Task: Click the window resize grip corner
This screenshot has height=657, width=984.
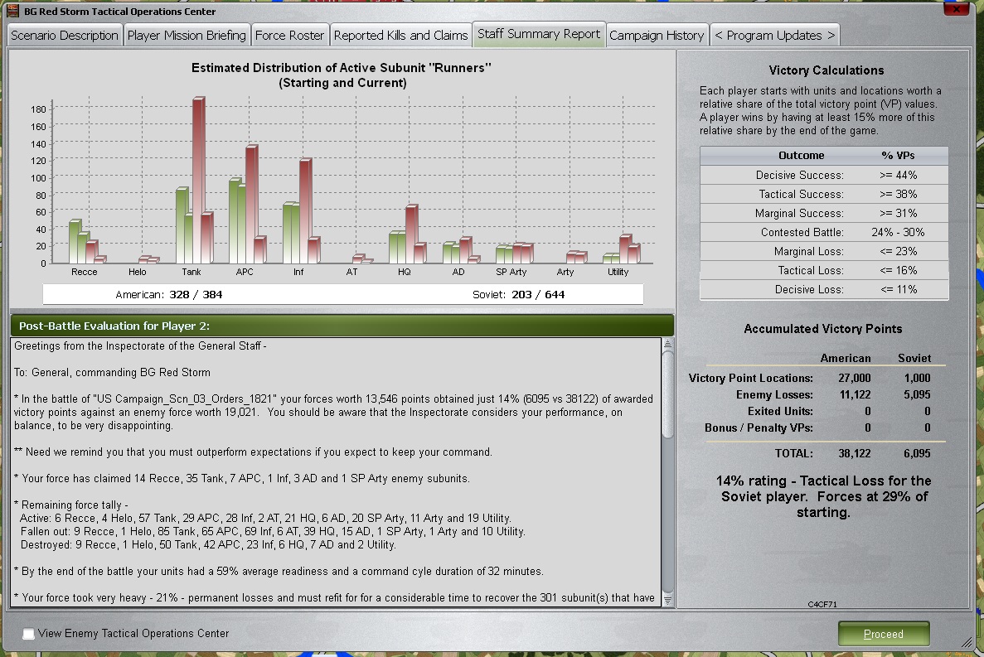Action: point(966,643)
